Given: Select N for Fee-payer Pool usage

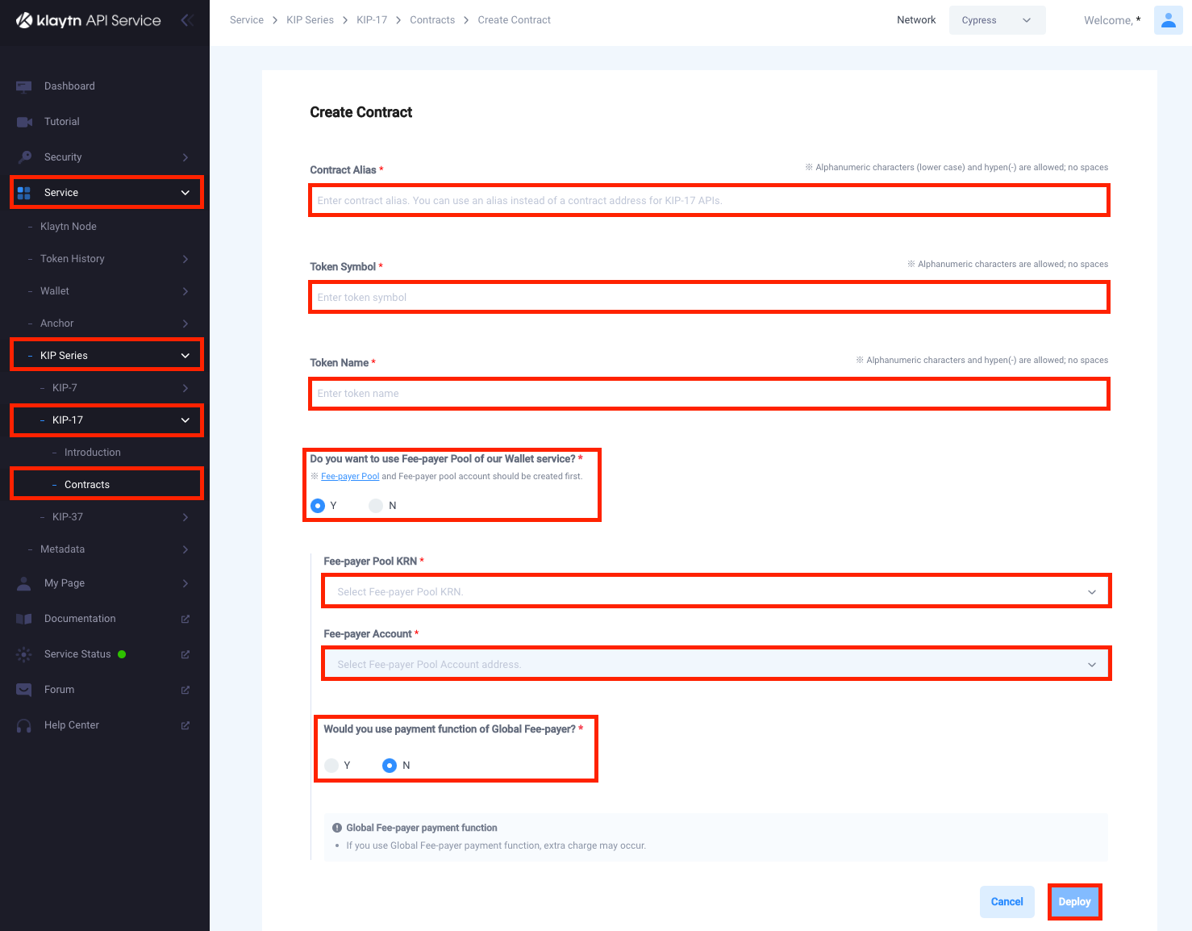Looking at the screenshot, I should 376,506.
